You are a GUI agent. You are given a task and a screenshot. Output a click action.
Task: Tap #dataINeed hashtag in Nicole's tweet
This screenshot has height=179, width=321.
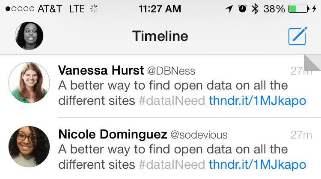[x=172, y=165]
